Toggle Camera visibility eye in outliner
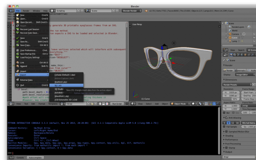The image size is (256, 160). click(x=254, y=34)
